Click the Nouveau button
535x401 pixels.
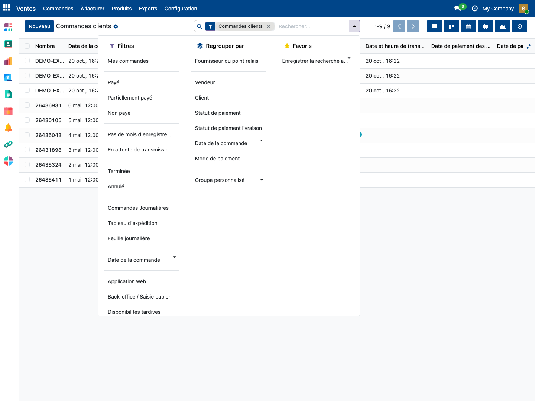(39, 26)
